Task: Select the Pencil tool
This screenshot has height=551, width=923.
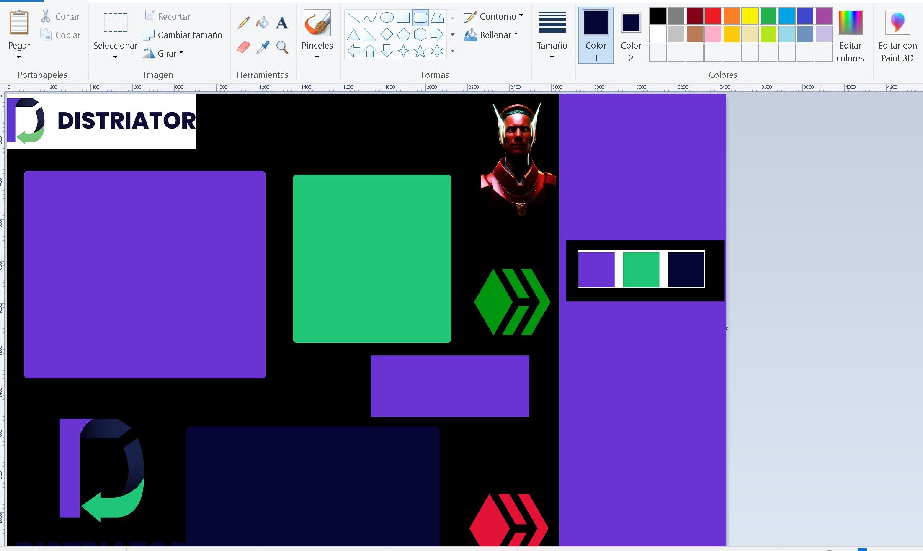Action: [x=243, y=23]
